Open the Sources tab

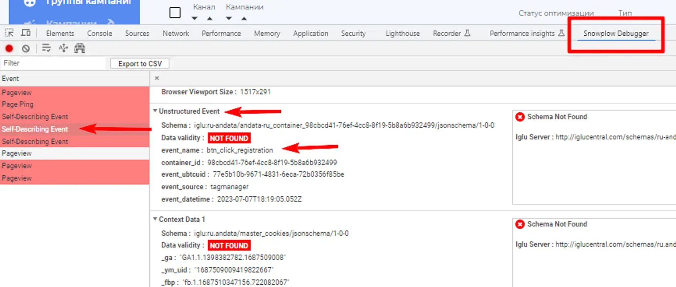tap(137, 33)
